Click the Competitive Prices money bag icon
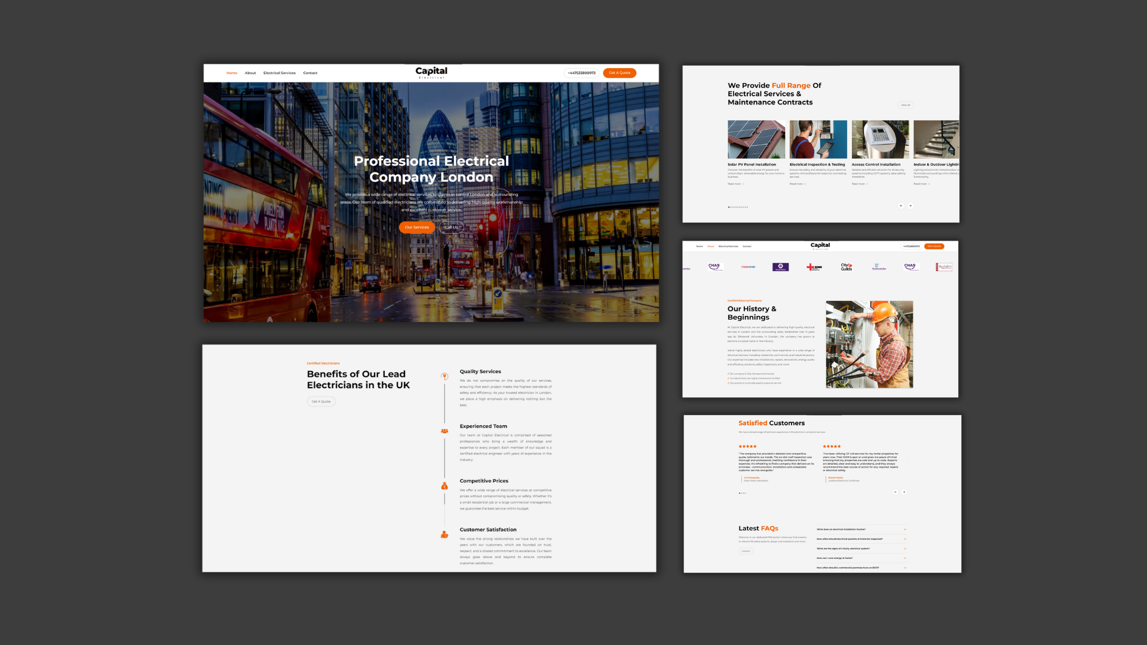The width and height of the screenshot is (1147, 645). (444, 486)
